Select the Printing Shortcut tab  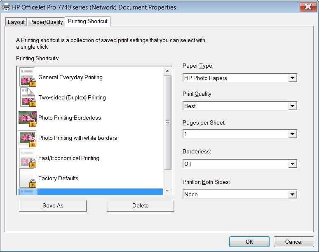87,21
